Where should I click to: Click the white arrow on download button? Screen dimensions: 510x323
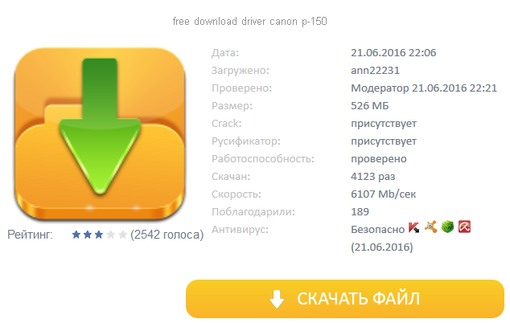(x=277, y=299)
